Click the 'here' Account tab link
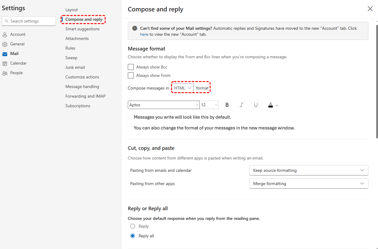 [x=144, y=34]
